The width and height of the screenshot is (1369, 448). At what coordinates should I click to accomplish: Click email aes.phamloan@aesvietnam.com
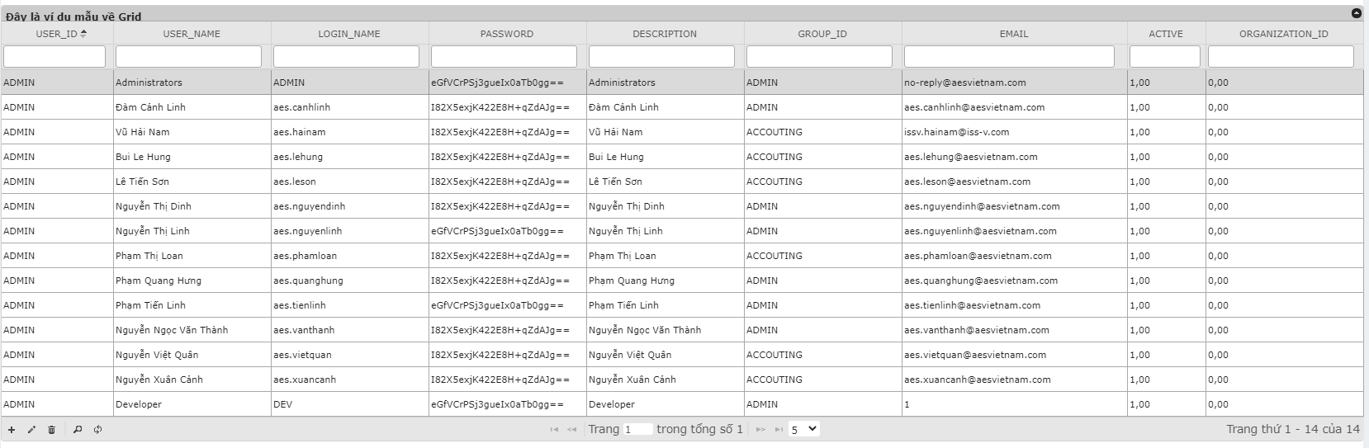pyautogui.click(x=978, y=256)
